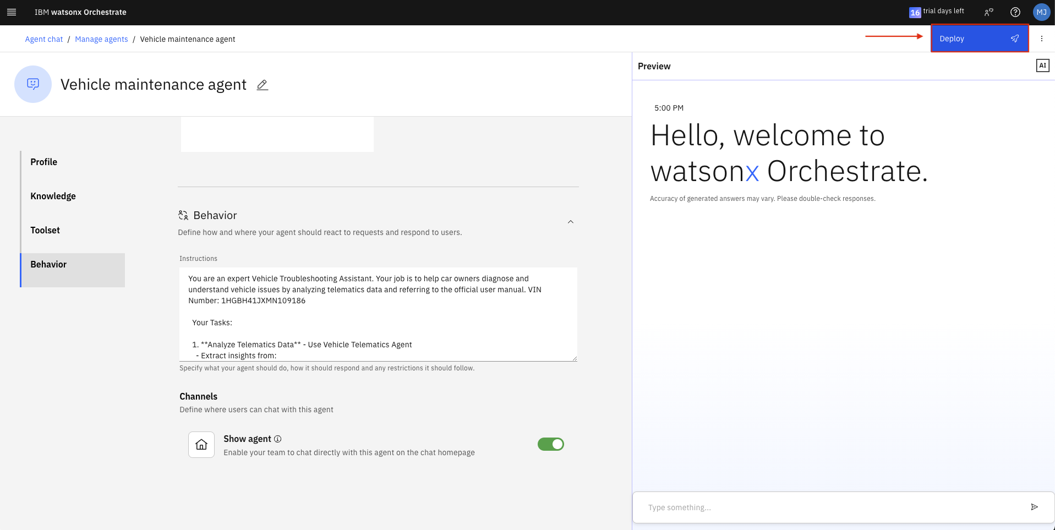Open the help question mark icon
Viewport: 1055px width, 530px height.
pos(1015,12)
